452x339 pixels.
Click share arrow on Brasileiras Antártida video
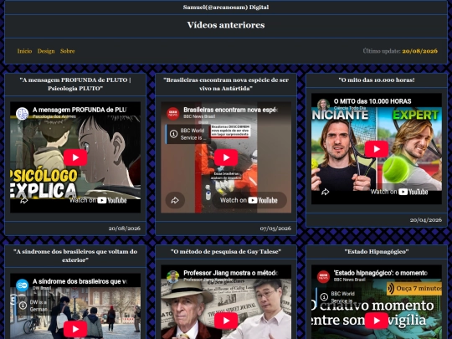(175, 200)
